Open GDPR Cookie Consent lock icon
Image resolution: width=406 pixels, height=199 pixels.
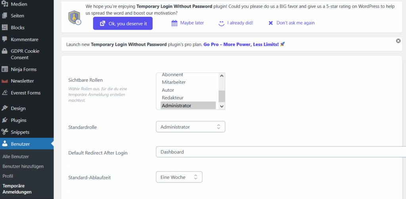click(x=4, y=51)
